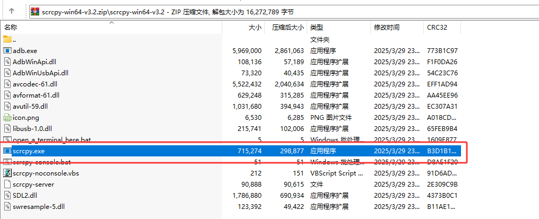Select the scrcpy-console.bat file name
Image resolution: width=539 pixels, height=219 pixels.
coord(41,162)
